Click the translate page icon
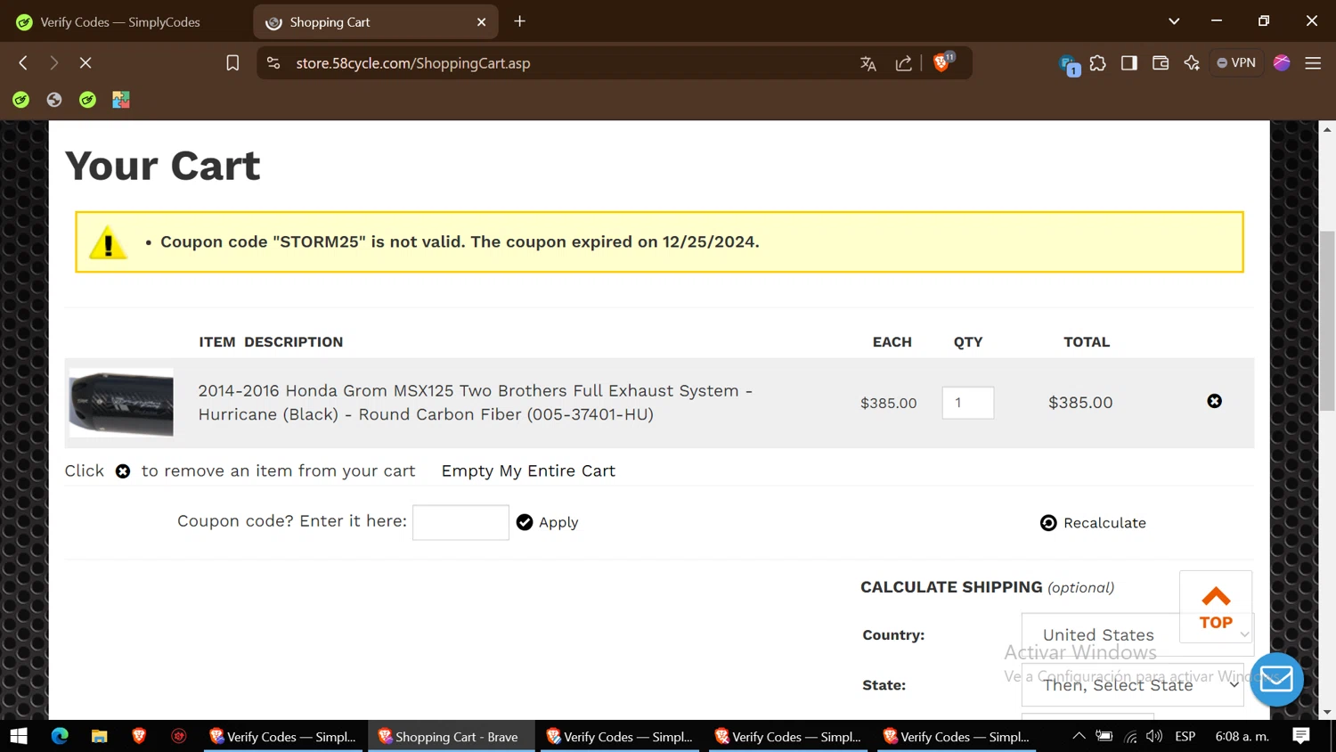 click(x=868, y=62)
